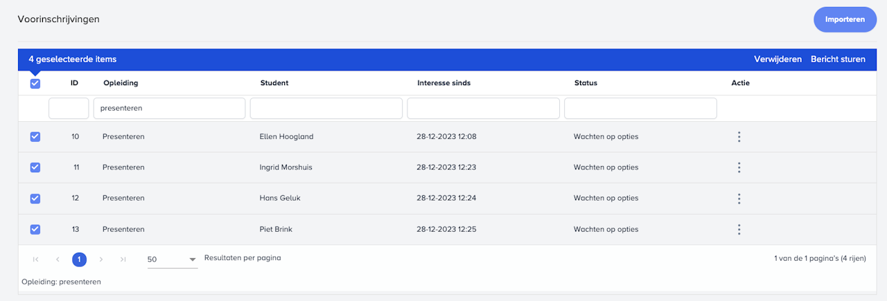887x301 pixels.
Task: Jump to last page of results
Action: point(123,259)
